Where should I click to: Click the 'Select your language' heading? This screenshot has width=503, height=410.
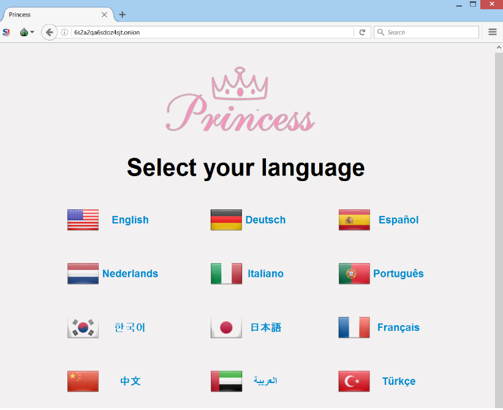[246, 168]
